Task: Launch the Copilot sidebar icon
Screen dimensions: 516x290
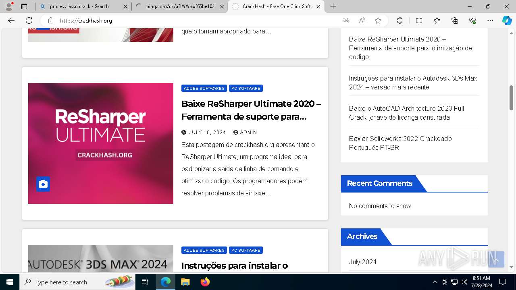Action: [x=507, y=21]
